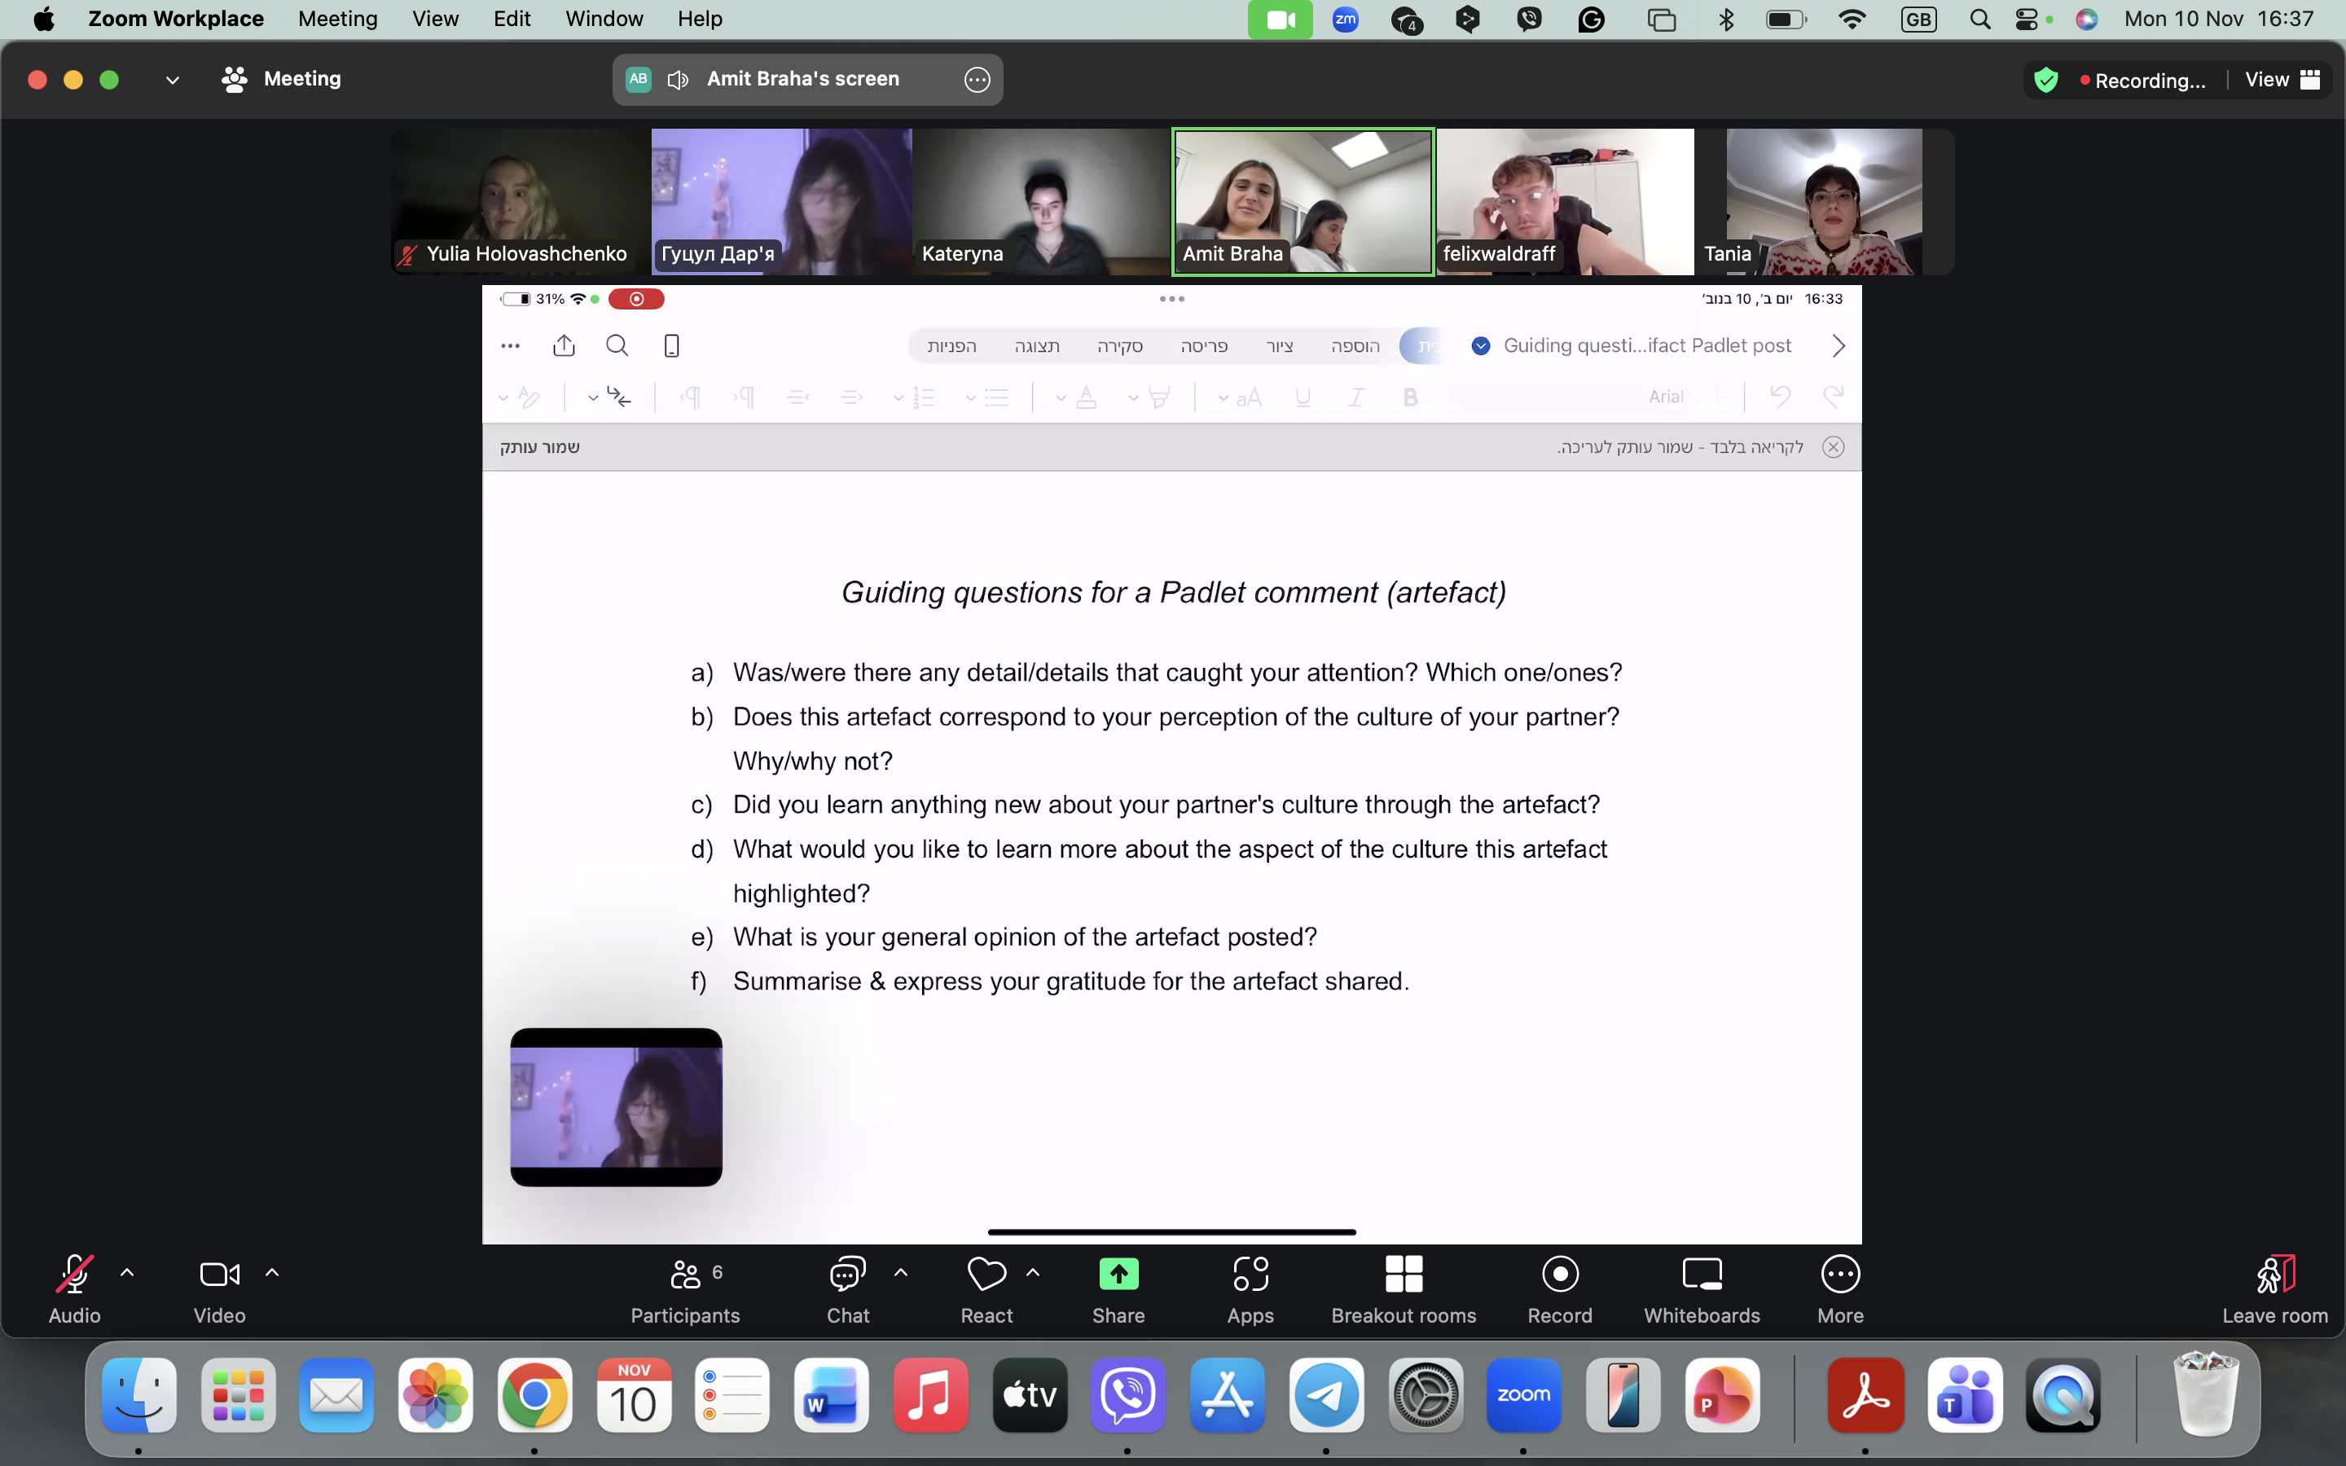Expand audio options arrow beside Audio
This screenshot has width=2346, height=1466.
pos(127,1273)
